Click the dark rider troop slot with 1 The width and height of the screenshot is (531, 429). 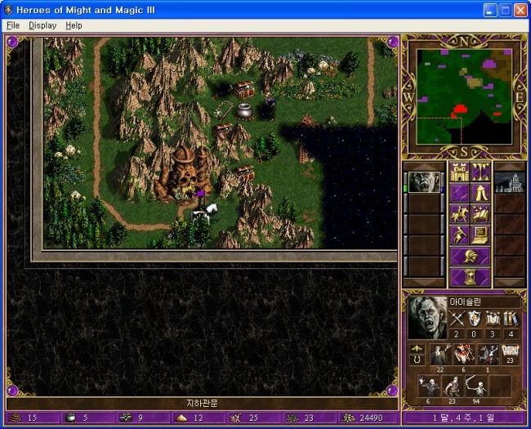click(488, 355)
